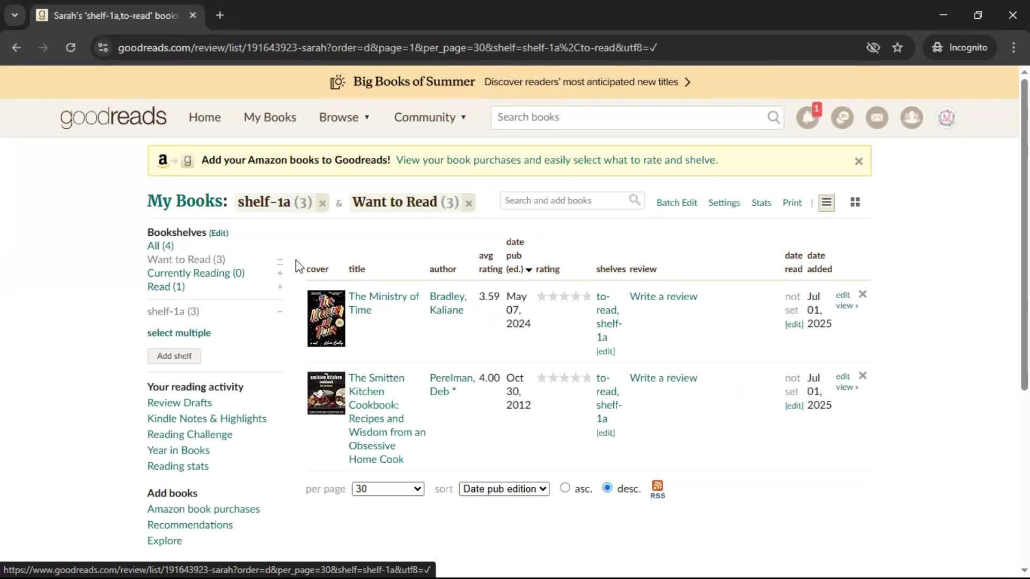Image resolution: width=1030 pixels, height=579 pixels.
Task: Open Batch Edit
Action: [676, 203]
